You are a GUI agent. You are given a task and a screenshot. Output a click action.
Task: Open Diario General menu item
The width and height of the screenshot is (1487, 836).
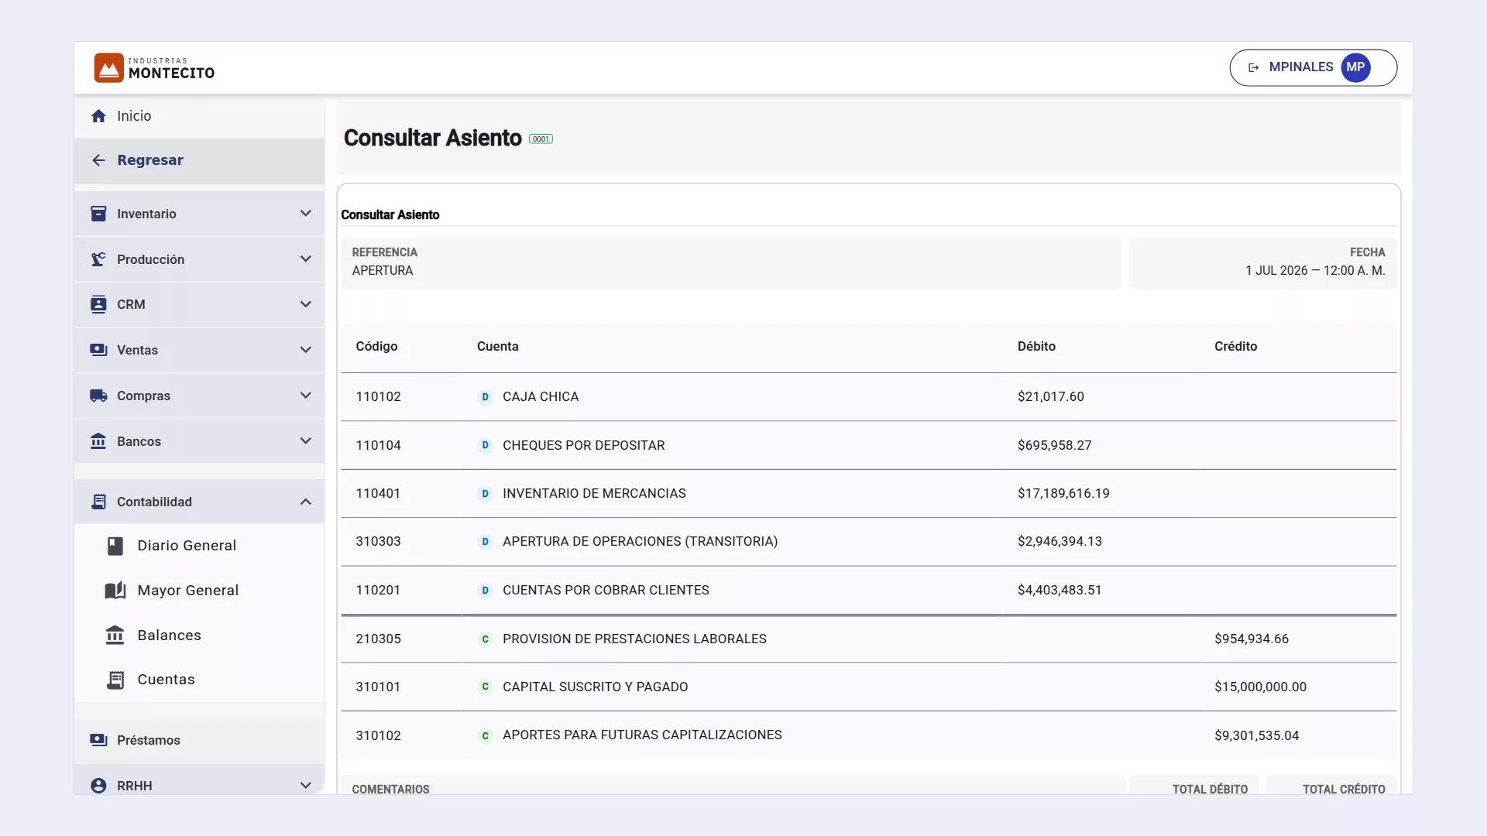pos(199,546)
